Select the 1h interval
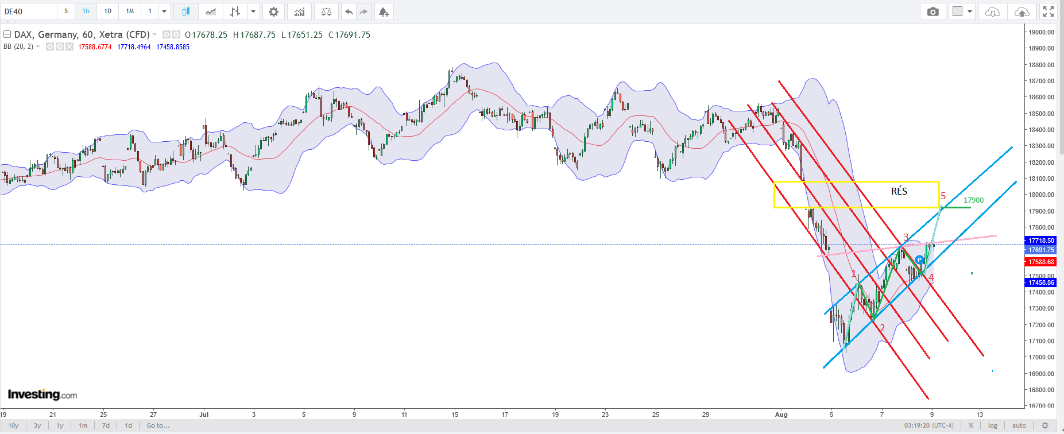 (x=86, y=11)
